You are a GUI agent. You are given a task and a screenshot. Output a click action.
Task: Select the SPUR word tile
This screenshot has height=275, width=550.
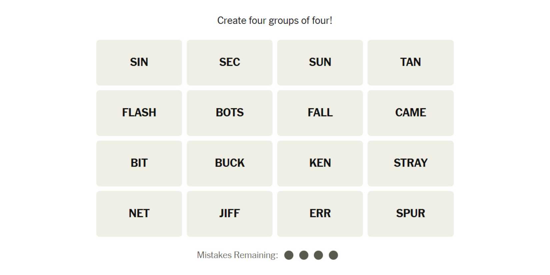click(410, 214)
